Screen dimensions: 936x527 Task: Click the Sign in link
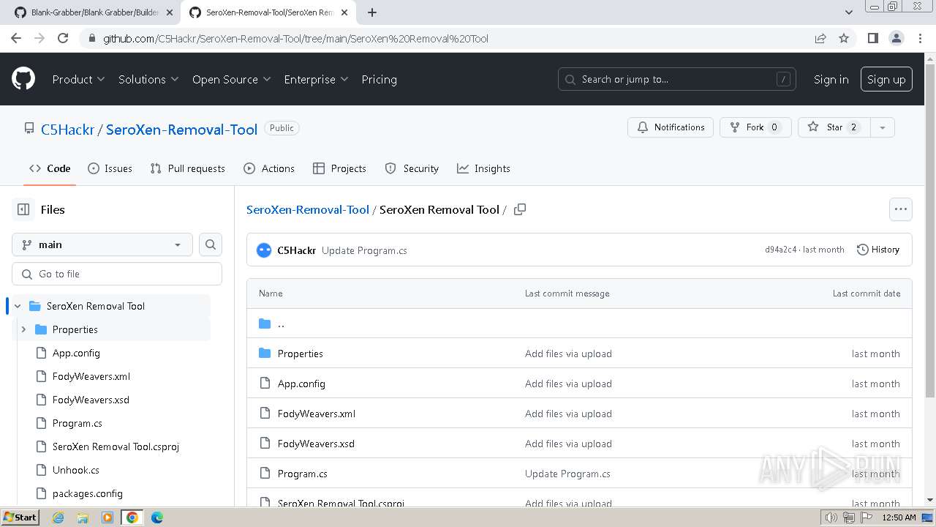(831, 79)
